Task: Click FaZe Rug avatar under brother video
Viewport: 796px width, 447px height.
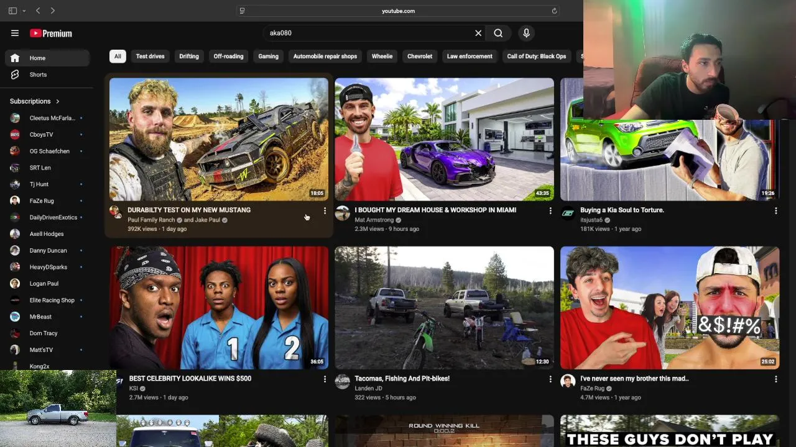Action: (x=568, y=381)
